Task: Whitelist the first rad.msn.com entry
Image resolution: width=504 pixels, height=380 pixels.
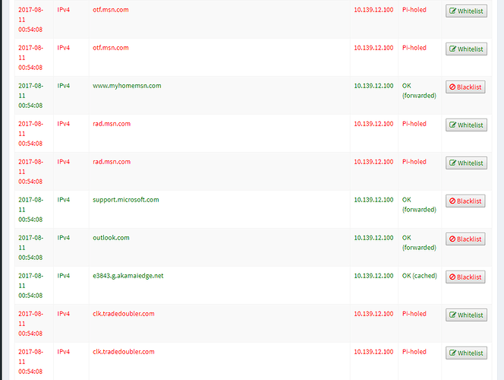Action: coord(465,125)
